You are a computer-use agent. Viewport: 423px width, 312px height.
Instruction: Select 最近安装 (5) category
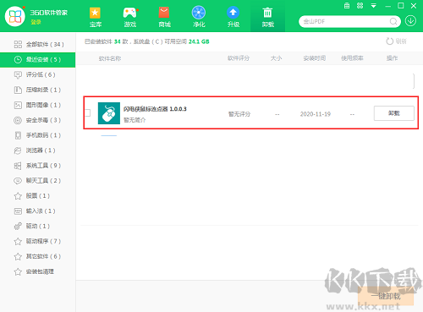[38, 59]
